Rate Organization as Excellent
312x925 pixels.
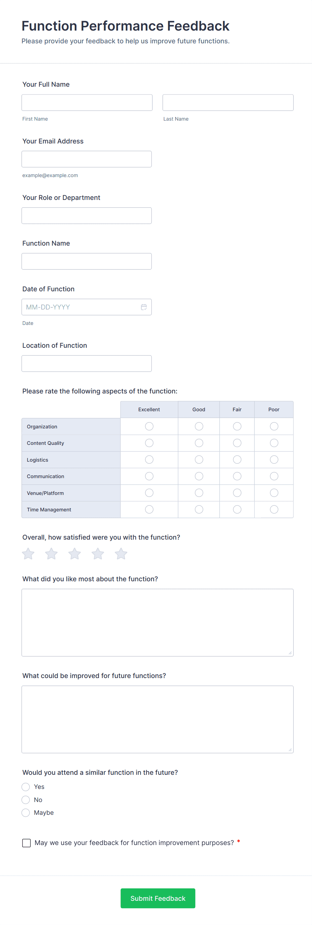tap(149, 426)
